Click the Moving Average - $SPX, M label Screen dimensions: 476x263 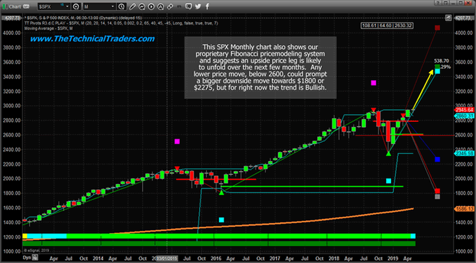(49, 29)
